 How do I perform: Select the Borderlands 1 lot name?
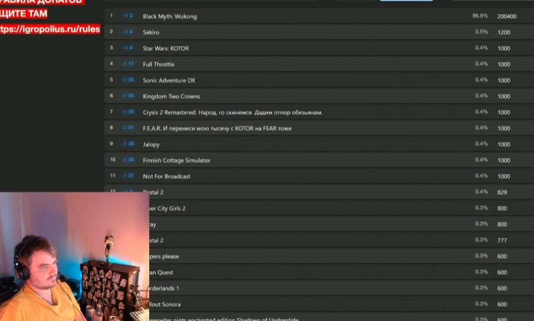click(164, 288)
